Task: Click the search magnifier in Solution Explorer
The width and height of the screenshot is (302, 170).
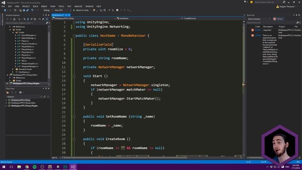Action: point(47,23)
